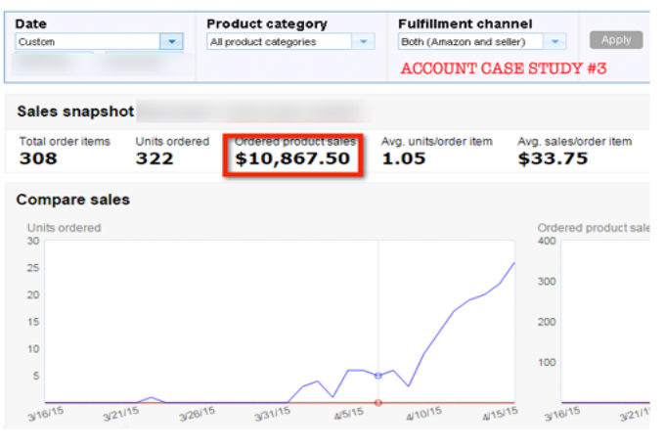Click the blue circle marker on the chart line
The width and height of the screenshot is (665, 448).
pos(378,376)
